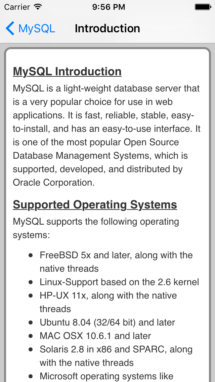Tap the Introduction title in the navigation bar
215x382 pixels.
[x=107, y=28]
